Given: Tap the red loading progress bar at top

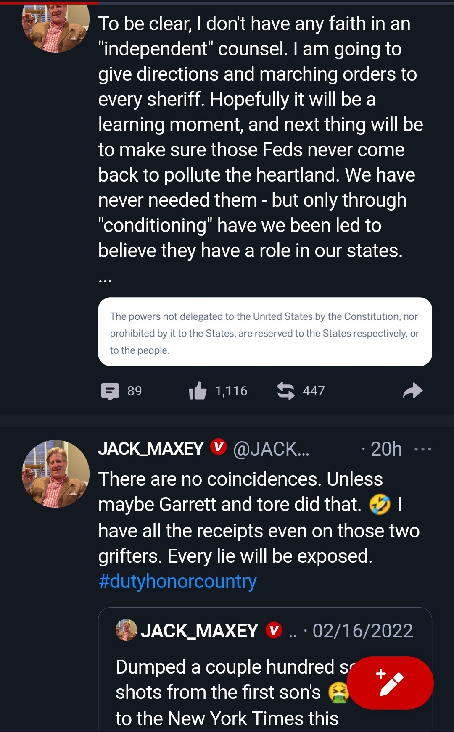Looking at the screenshot, I should pos(50,3).
